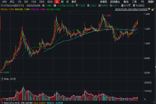
Task: Switch to 周 weekly chart tab
Action: pyautogui.click(x=62, y=2)
